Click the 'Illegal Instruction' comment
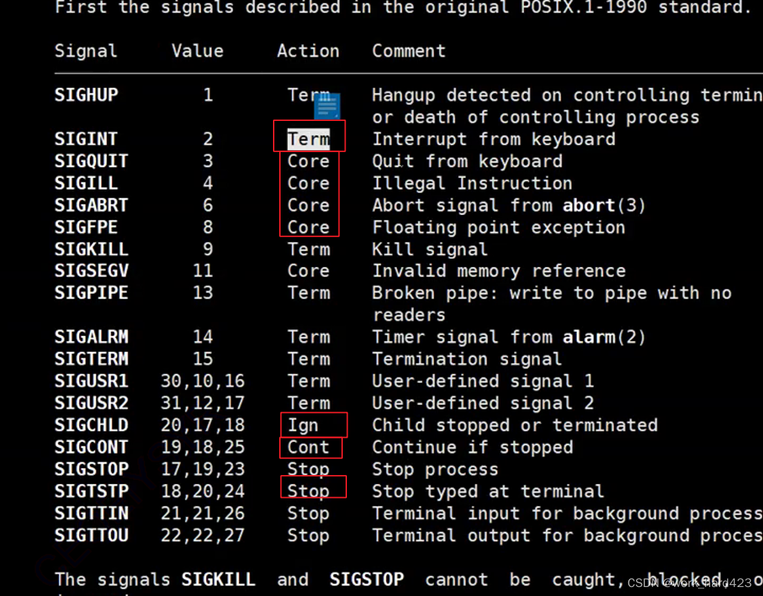The image size is (763, 596). [x=473, y=184]
